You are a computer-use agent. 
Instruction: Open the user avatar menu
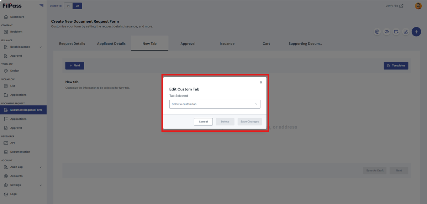coord(418,6)
